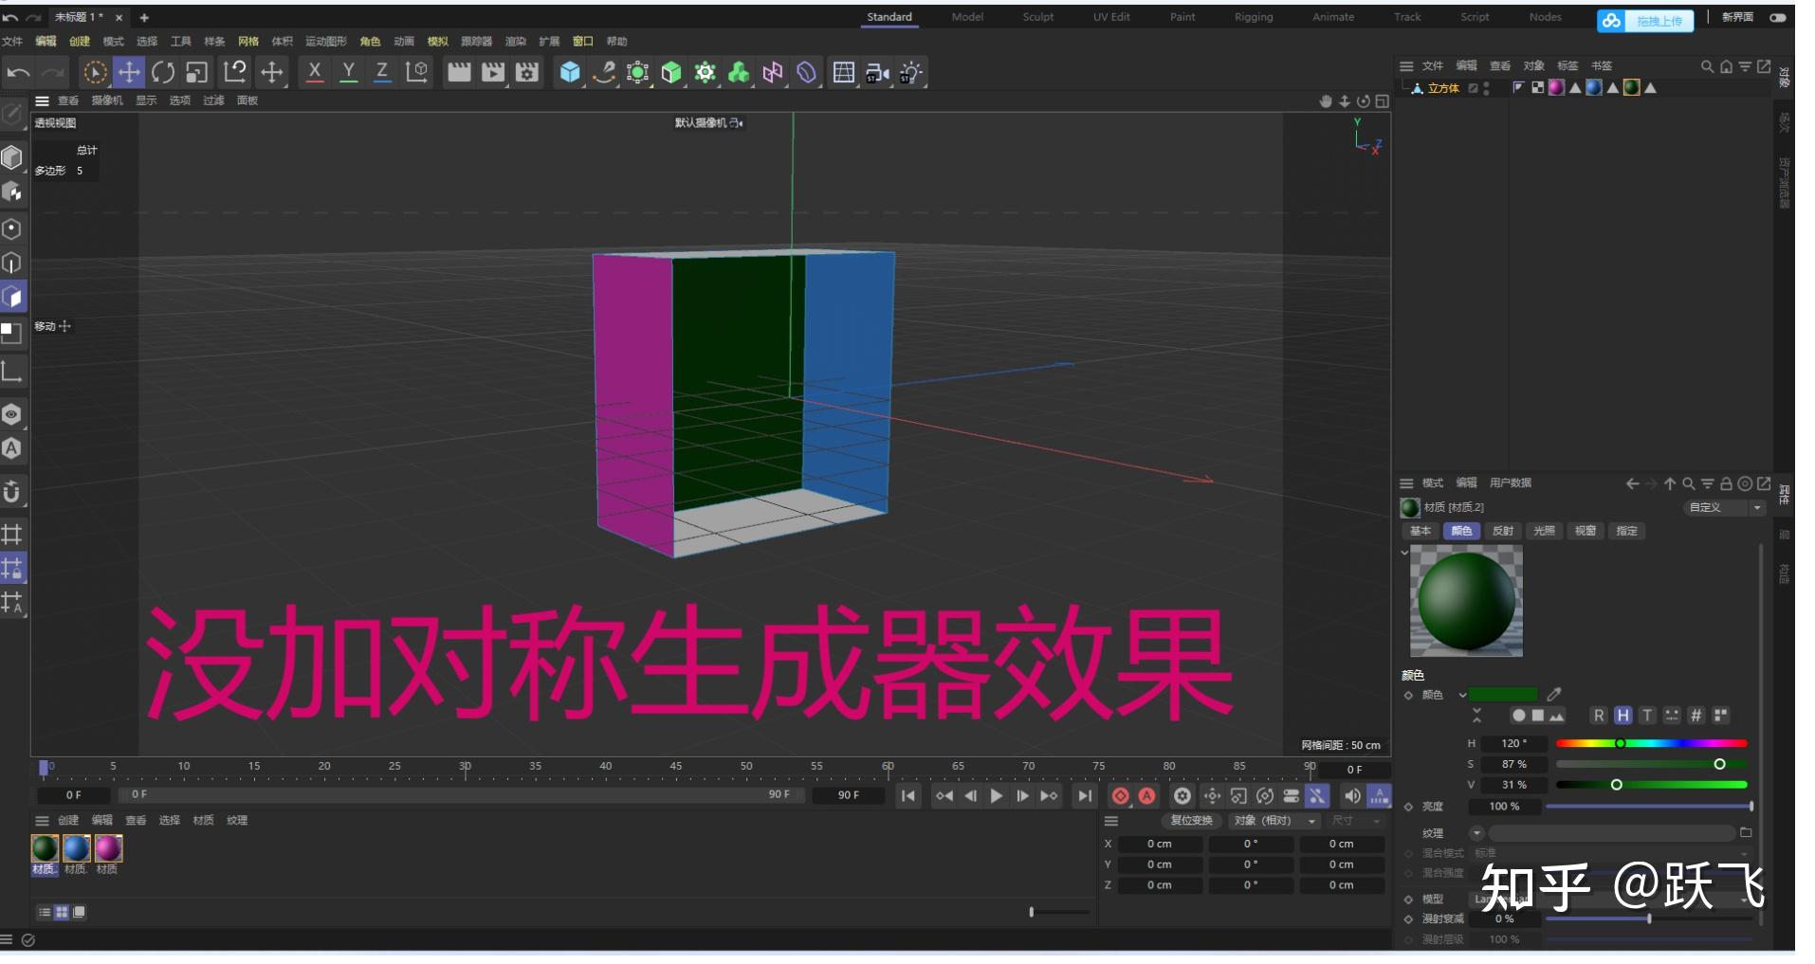The width and height of the screenshot is (1815, 964).
Task: Enable automatic keyframe recording
Action: point(1147,796)
